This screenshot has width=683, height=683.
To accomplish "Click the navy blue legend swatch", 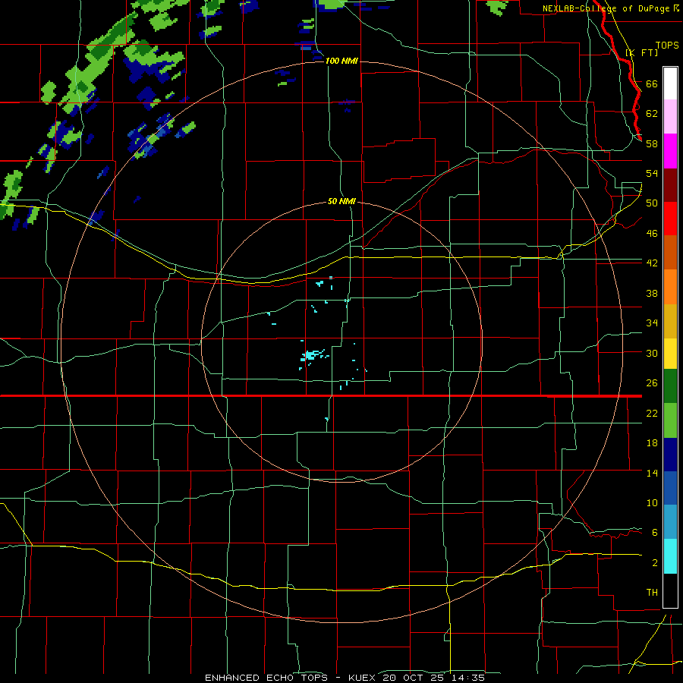I will pyautogui.click(x=670, y=455).
